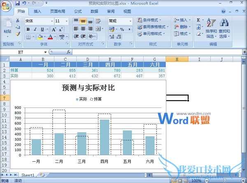Zoom in with the plus button
This screenshot has height=183, width=247.
[243, 181]
